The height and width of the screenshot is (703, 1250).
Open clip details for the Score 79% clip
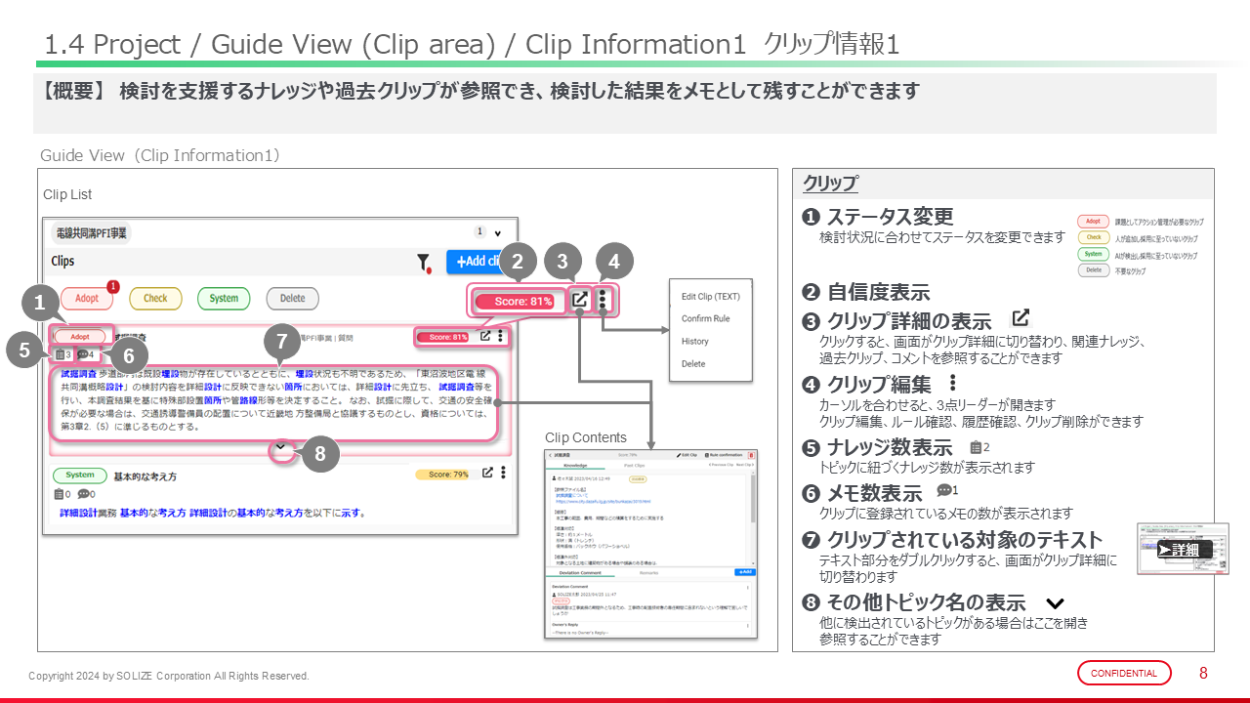pos(486,474)
